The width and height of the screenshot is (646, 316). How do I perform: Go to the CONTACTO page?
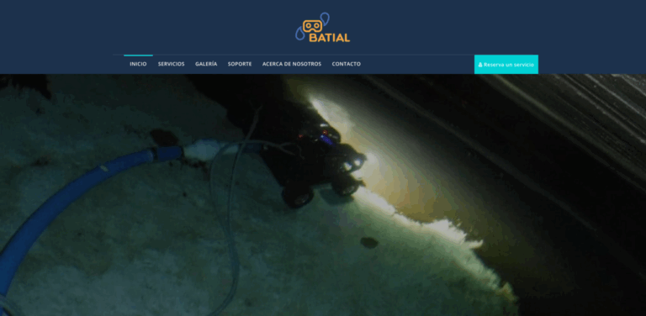click(346, 64)
